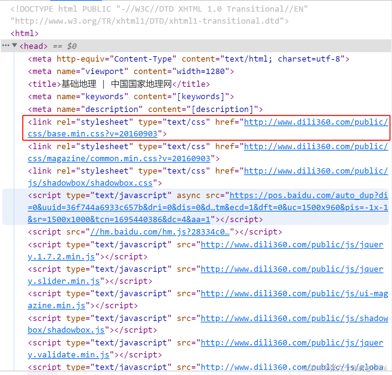392x375 pixels.
Task: Click the async attribute of baidu script
Action: click(x=188, y=195)
